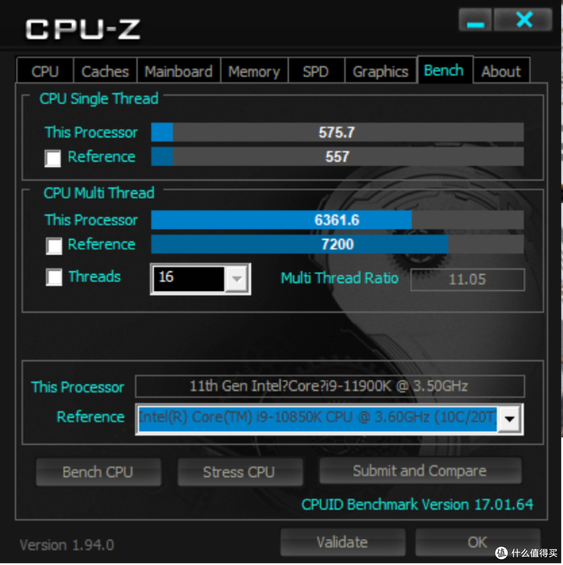Tick the Threads checkbox

click(x=54, y=278)
